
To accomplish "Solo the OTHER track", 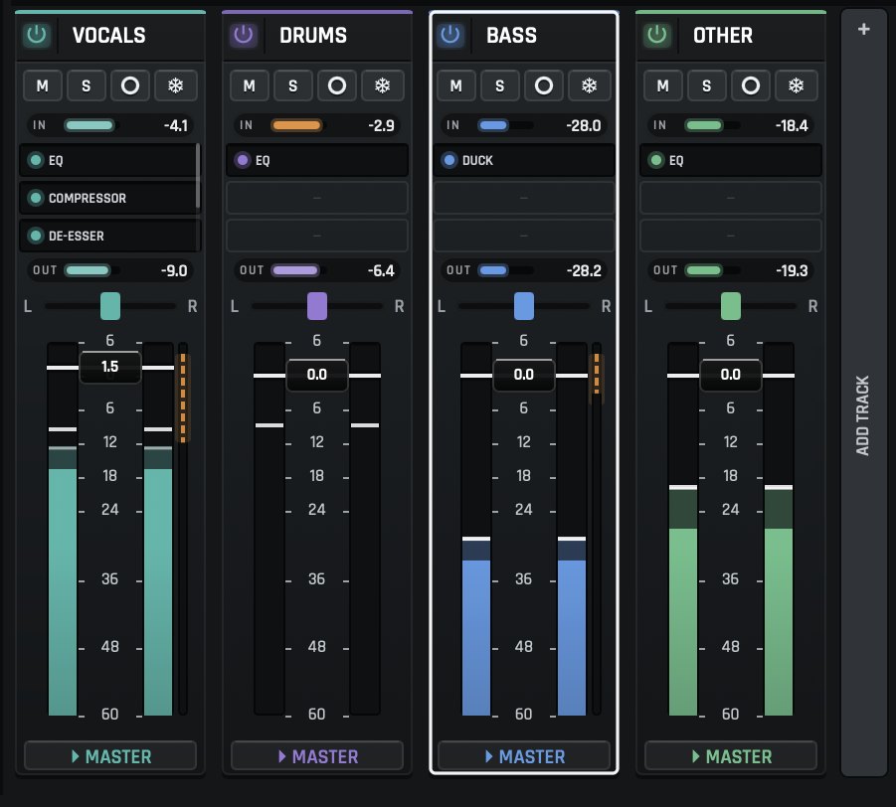I will pos(707,85).
